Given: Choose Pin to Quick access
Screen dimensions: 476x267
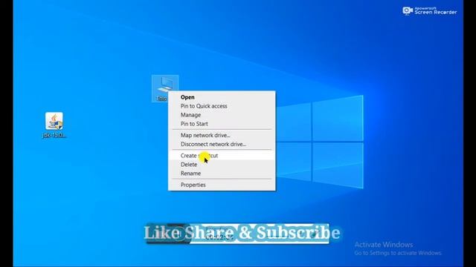Looking at the screenshot, I should (222, 106).
